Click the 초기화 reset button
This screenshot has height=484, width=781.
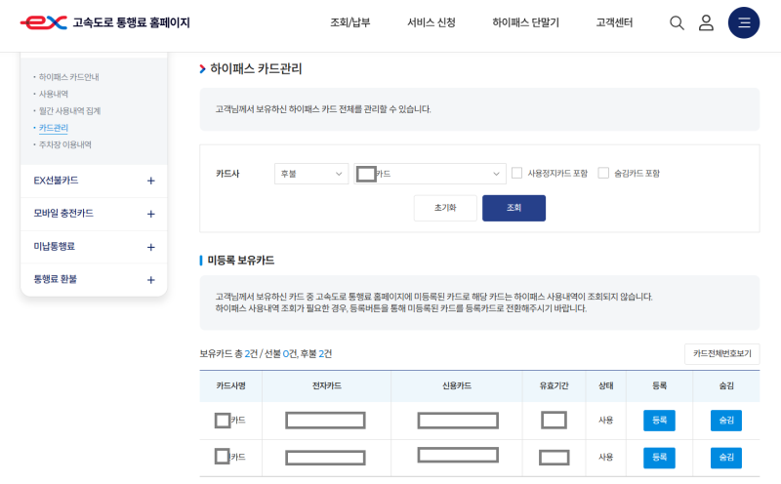(x=445, y=208)
